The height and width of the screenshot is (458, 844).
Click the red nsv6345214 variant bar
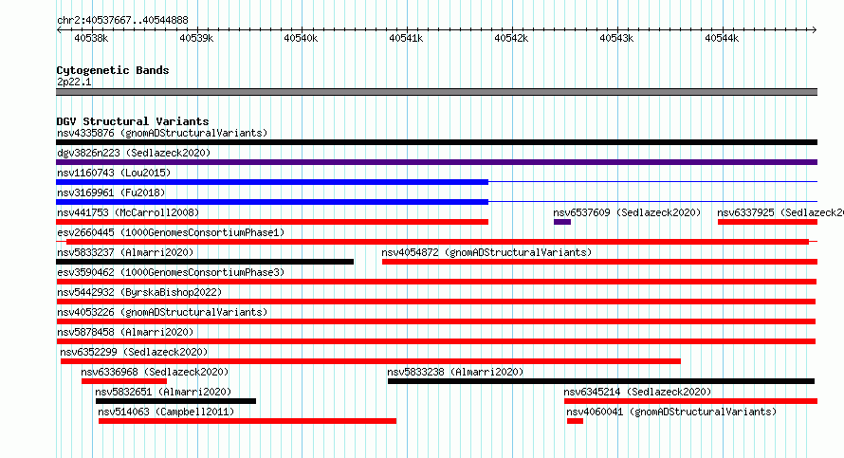coord(690,401)
